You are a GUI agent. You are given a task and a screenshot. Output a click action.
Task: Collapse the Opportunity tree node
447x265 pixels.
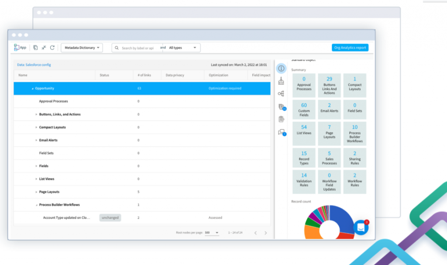(x=32, y=88)
